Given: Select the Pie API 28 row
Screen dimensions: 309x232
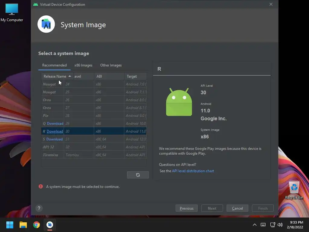Looking at the screenshot, I should (x=94, y=116).
